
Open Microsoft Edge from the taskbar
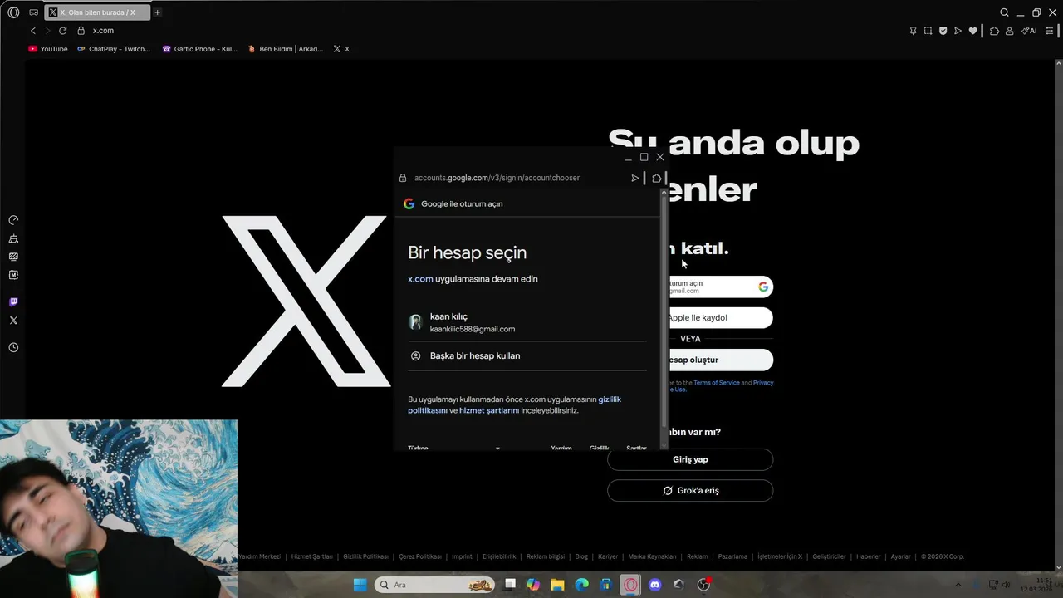click(x=582, y=585)
